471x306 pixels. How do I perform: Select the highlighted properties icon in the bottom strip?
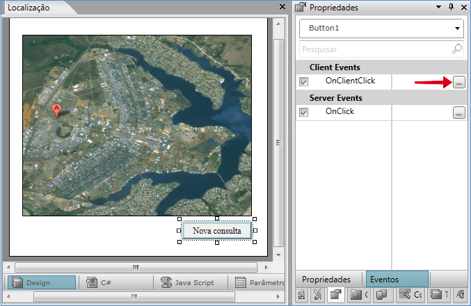(335, 295)
